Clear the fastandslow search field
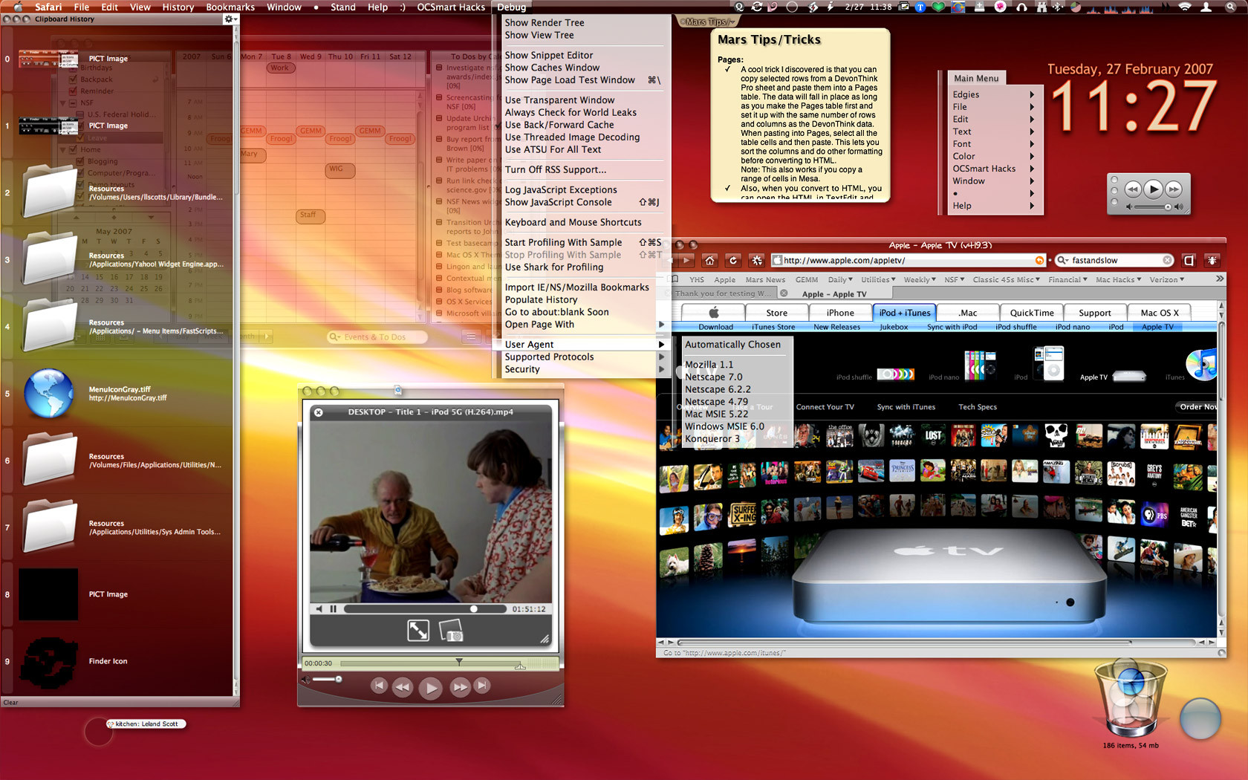Viewport: 1248px width, 780px height. [x=1167, y=260]
